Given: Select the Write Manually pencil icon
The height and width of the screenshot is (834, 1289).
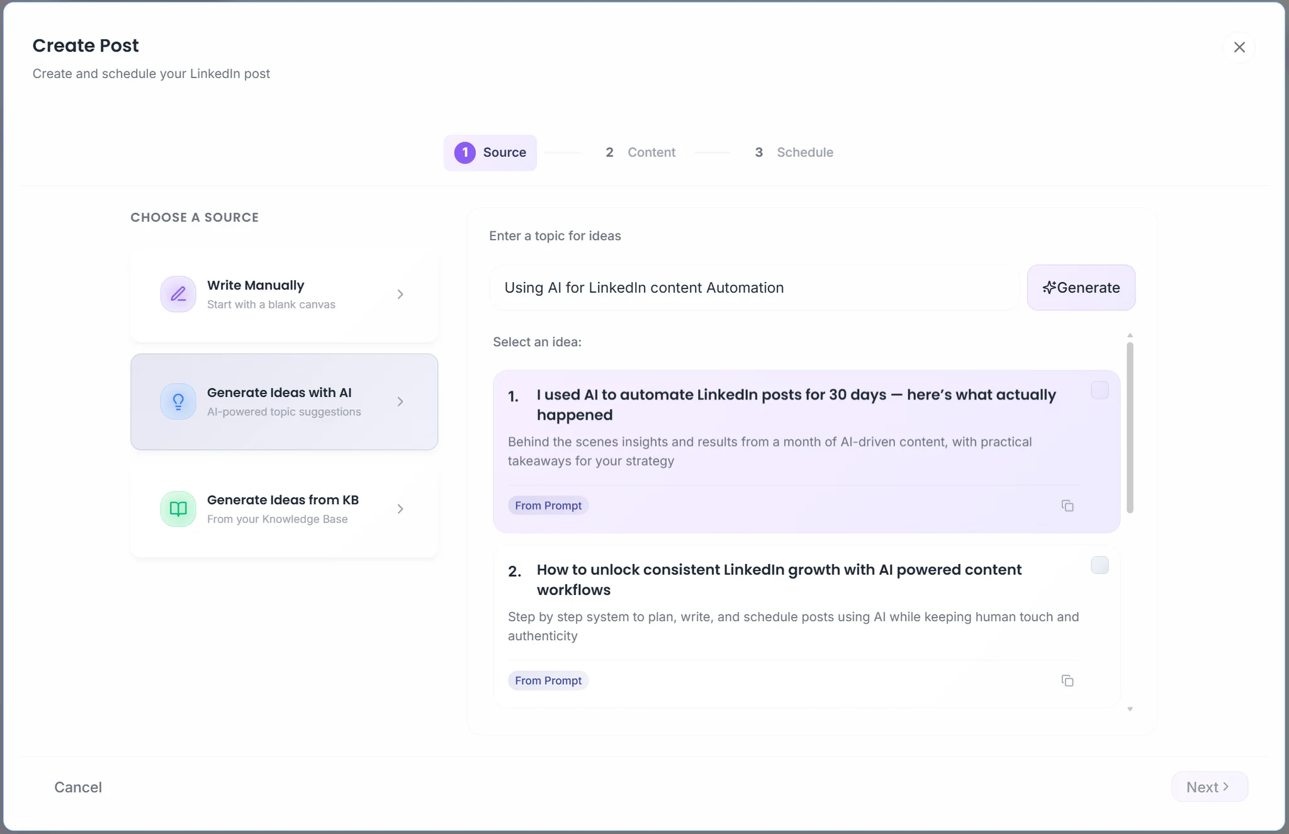Looking at the screenshot, I should [177, 294].
